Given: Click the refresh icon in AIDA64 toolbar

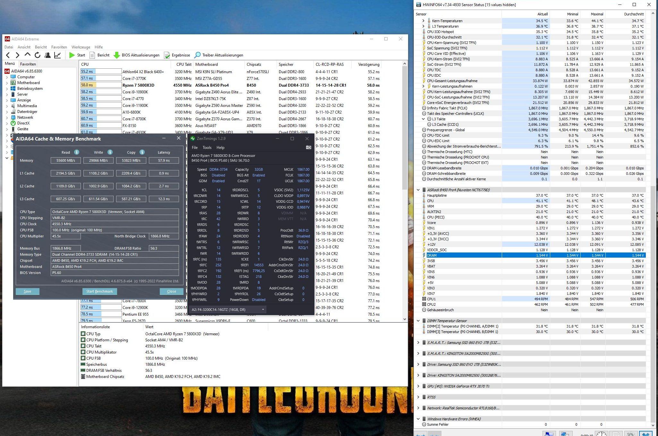Looking at the screenshot, I should [x=38, y=55].
